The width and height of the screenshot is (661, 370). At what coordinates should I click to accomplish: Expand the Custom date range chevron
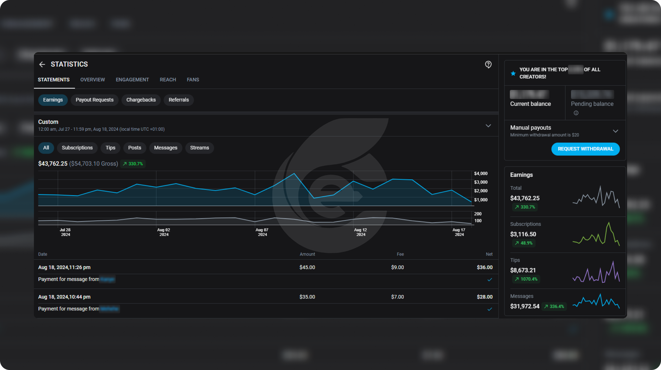(x=488, y=126)
